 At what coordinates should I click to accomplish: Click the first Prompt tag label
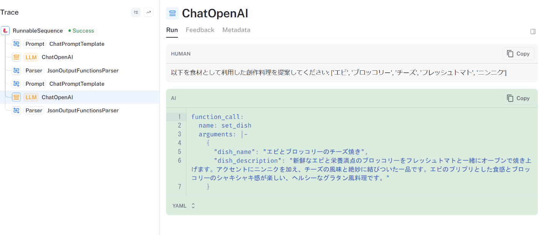pos(35,44)
